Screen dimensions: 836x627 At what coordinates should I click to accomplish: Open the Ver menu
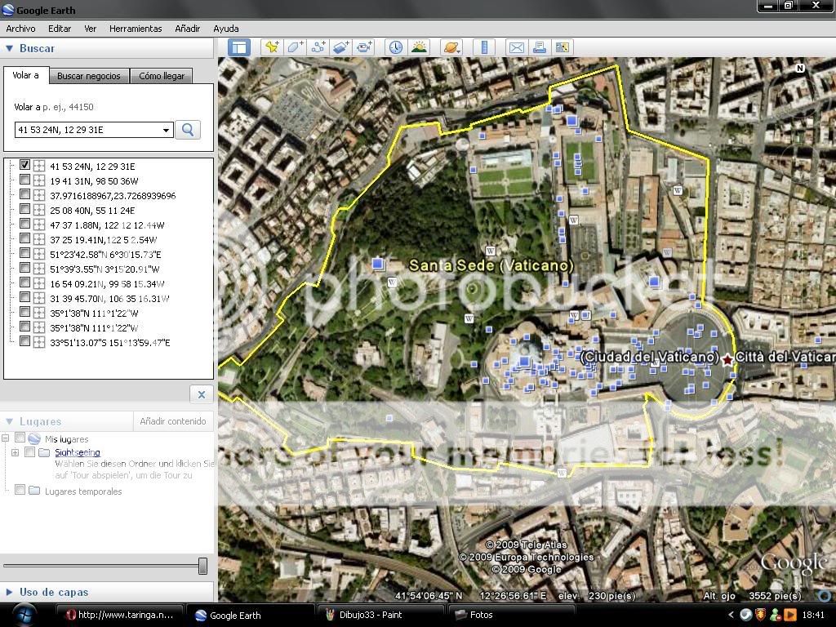(x=90, y=29)
